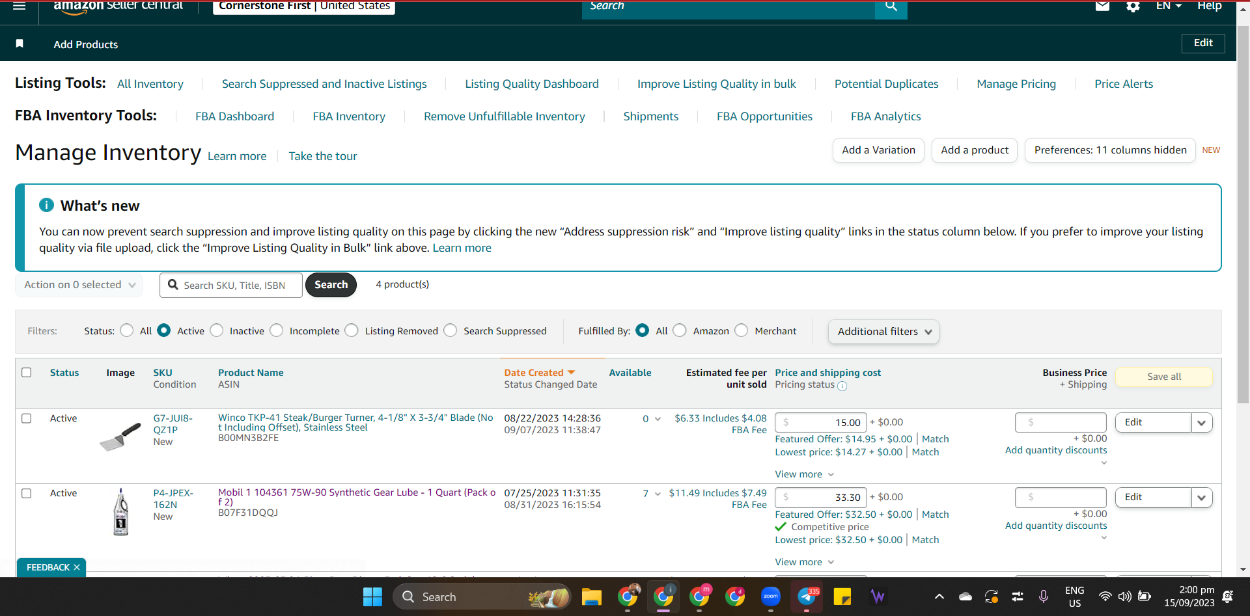Select Status Active radio button
The width and height of the screenshot is (1250, 616).
[164, 330]
